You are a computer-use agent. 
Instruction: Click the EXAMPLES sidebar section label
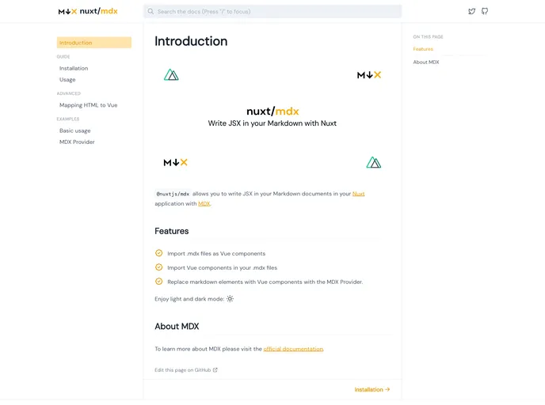68,119
